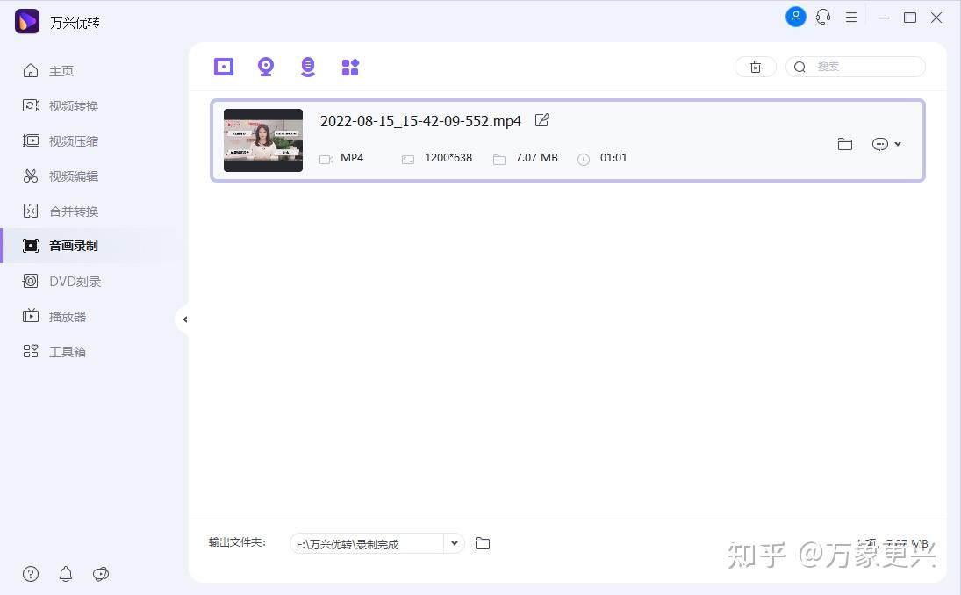This screenshot has width=961, height=595.
Task: Open the hamburger main menu
Action: [x=851, y=18]
